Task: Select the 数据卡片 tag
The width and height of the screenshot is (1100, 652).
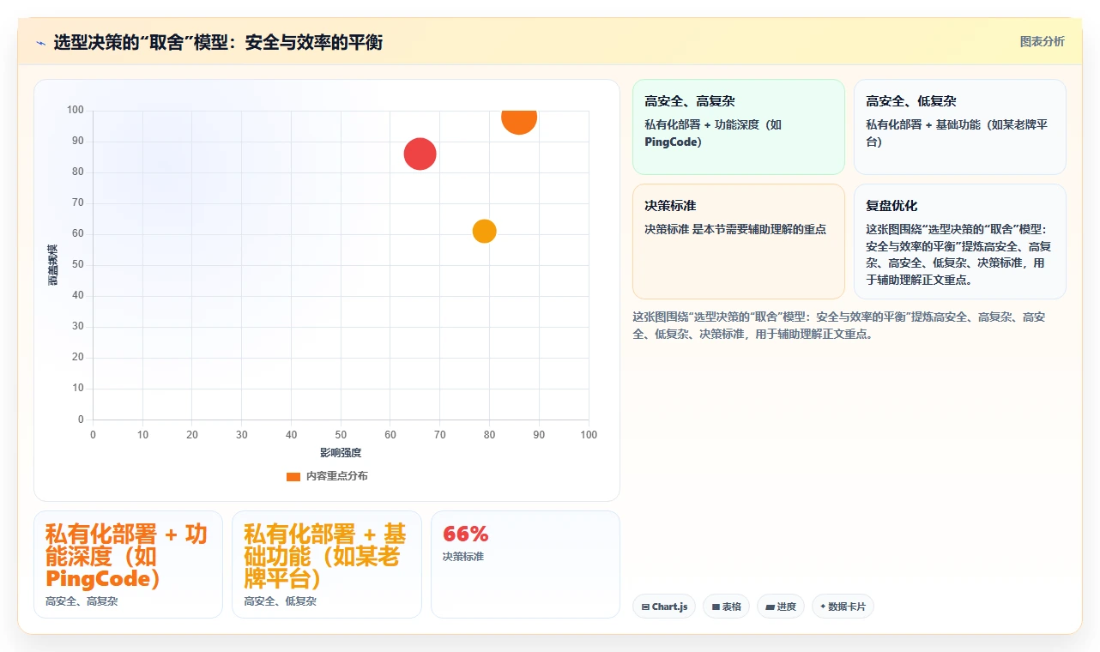Action: pos(843,607)
